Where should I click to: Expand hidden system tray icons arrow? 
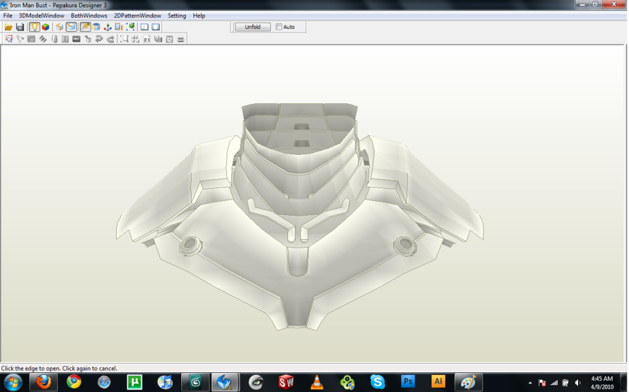[530, 382]
